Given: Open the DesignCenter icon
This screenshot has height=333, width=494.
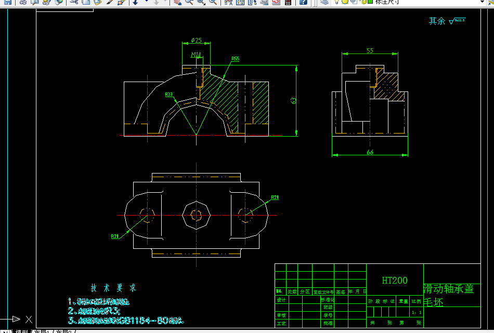Looking at the screenshot, I should (240, 2).
